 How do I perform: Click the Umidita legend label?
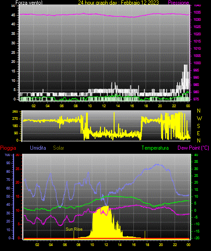pos(38,148)
